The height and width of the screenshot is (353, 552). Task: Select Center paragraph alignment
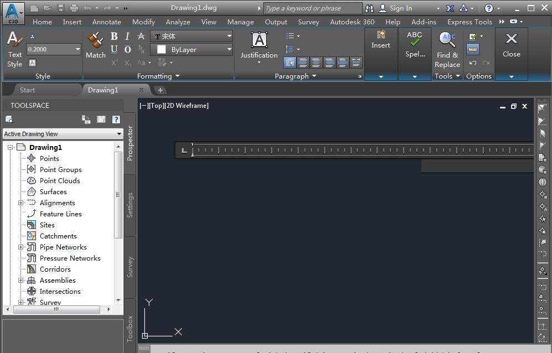point(316,63)
